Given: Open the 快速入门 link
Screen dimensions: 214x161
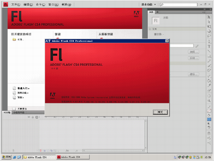Looking at the screenshot, I should pos(23,88).
